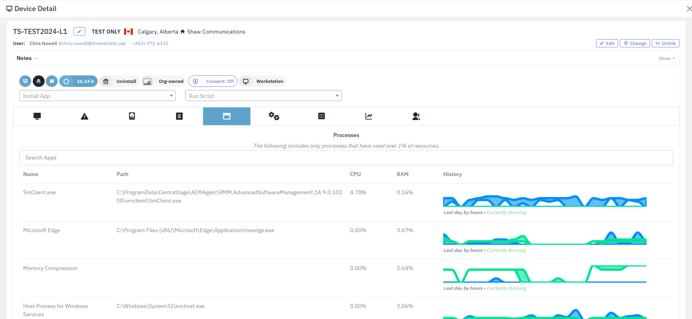Open the monitor overview tab
The height and width of the screenshot is (319, 692).
tap(37, 116)
